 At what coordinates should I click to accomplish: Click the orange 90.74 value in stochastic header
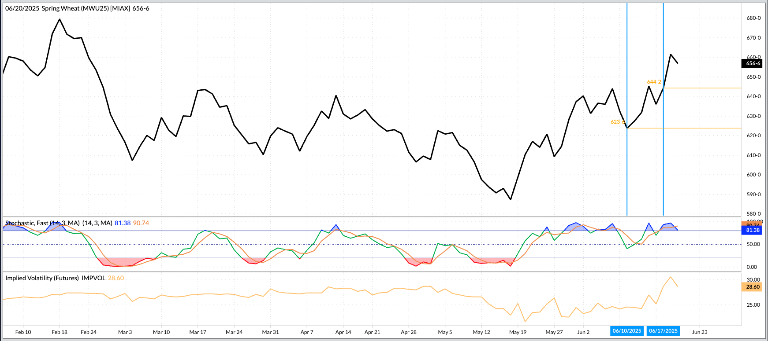(141, 223)
